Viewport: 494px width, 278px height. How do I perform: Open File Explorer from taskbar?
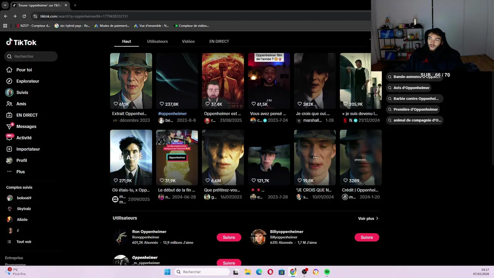pos(247,272)
